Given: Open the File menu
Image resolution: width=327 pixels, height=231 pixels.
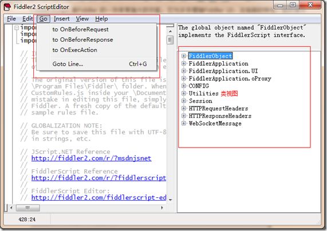Looking at the screenshot, I should tap(11, 19).
